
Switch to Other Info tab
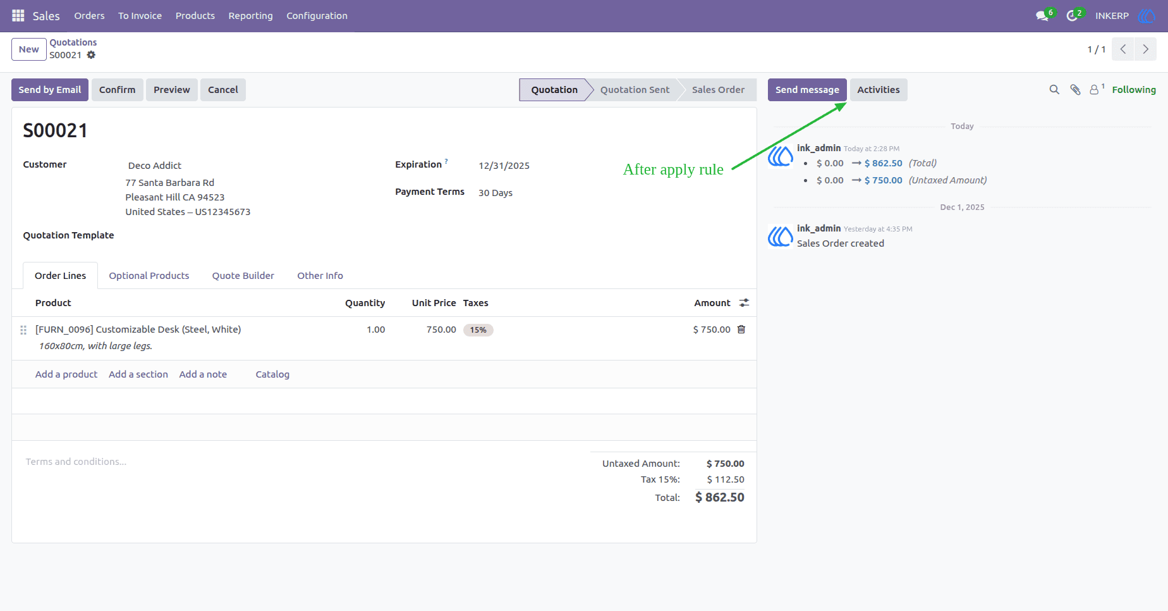click(x=320, y=276)
